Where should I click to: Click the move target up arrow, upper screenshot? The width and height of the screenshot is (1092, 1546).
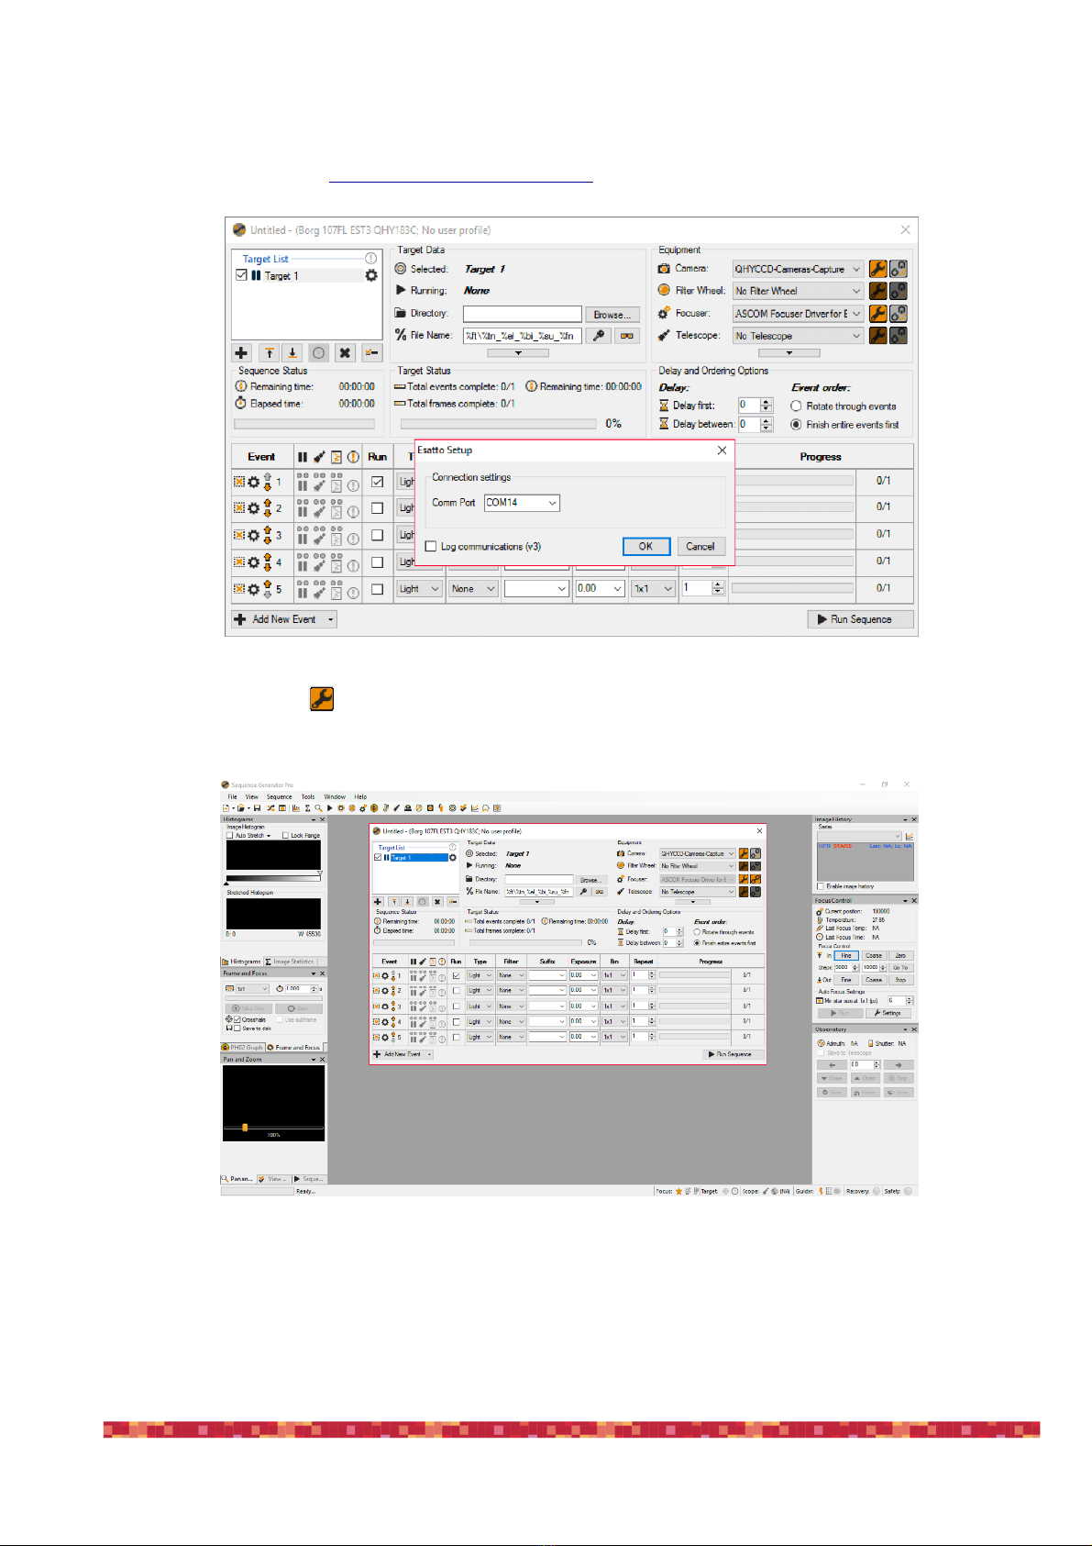coord(269,352)
